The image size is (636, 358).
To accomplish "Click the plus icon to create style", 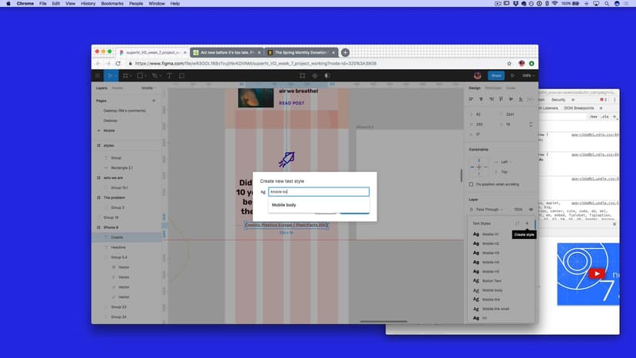I will pyautogui.click(x=527, y=223).
